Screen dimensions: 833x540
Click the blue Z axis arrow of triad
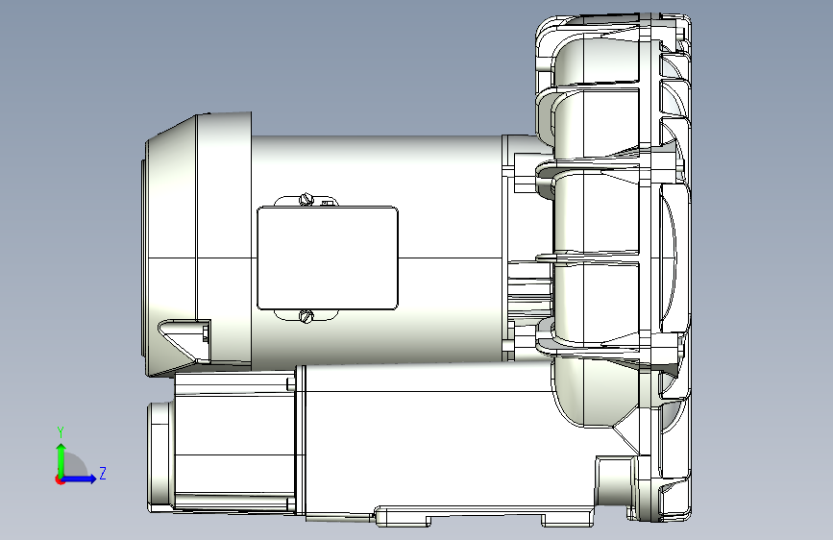click(80, 479)
